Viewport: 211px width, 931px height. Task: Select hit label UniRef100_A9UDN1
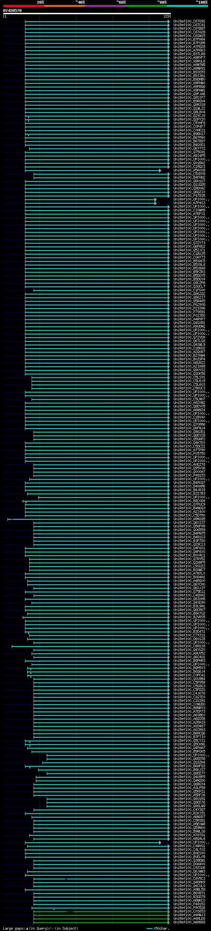189,326
